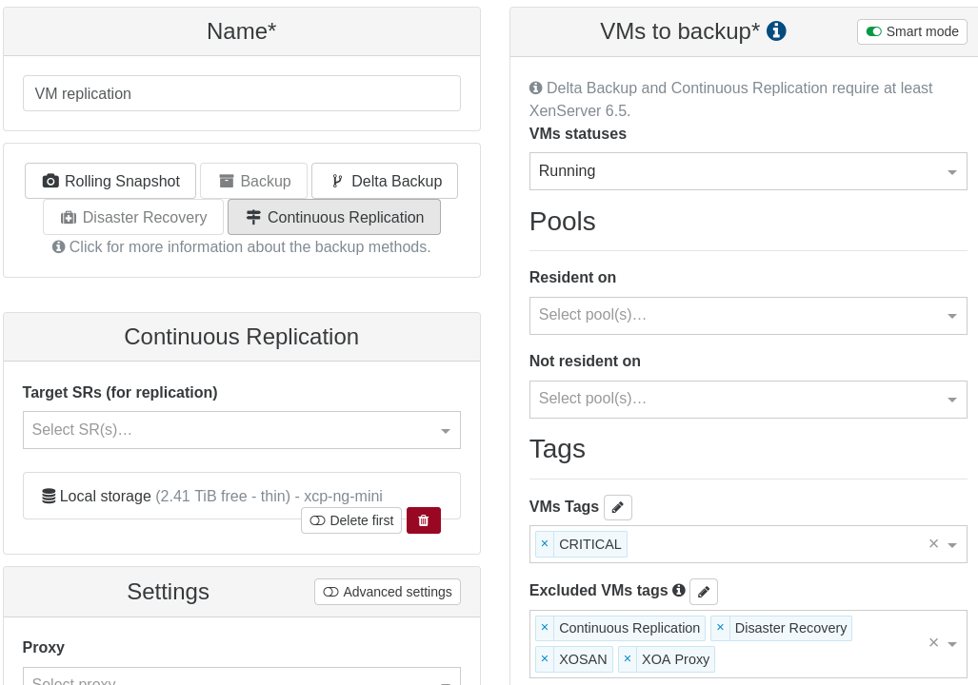Remove the Continuous Replication excluded tag
This screenshot has width=978, height=685.
tap(544, 627)
